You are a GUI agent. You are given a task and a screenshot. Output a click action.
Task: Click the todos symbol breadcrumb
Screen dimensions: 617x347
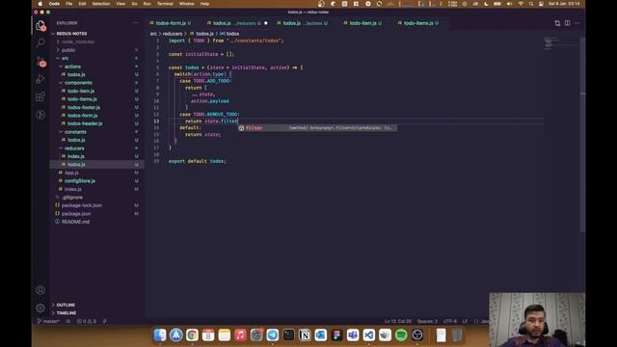tap(229, 34)
